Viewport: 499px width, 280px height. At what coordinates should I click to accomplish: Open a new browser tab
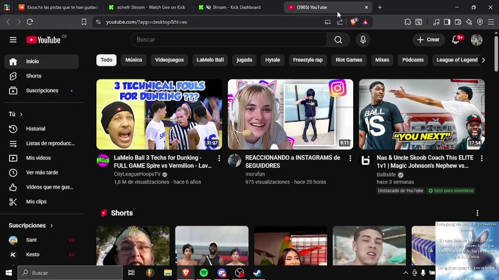pos(380,7)
